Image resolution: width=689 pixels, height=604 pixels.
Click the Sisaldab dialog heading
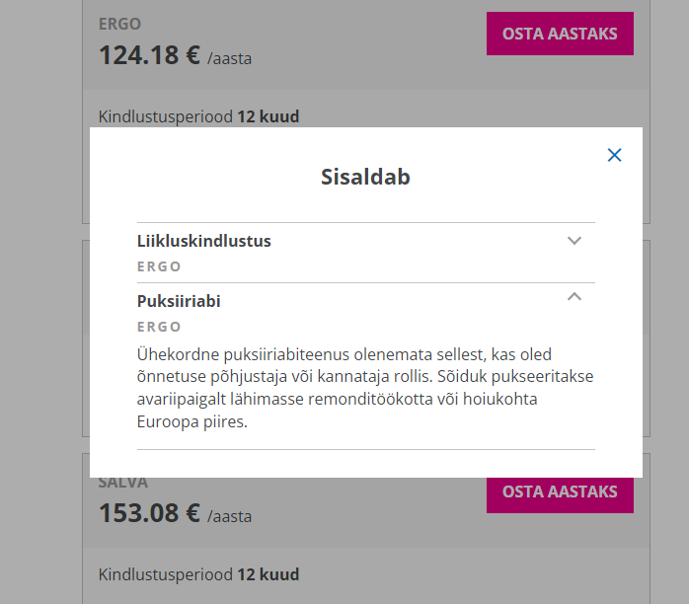coord(365,178)
